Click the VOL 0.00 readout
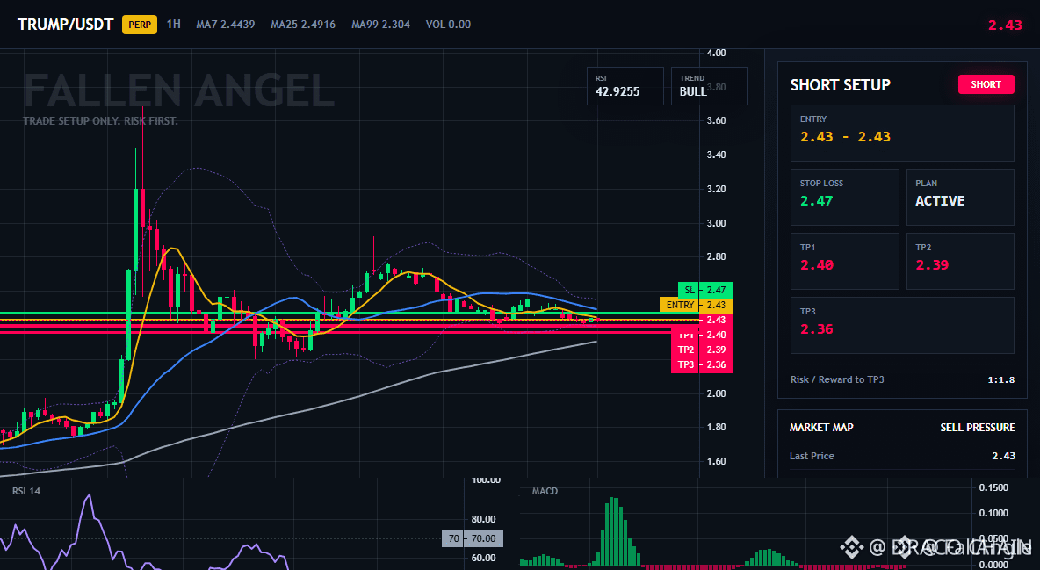The height and width of the screenshot is (570, 1040). (x=448, y=25)
